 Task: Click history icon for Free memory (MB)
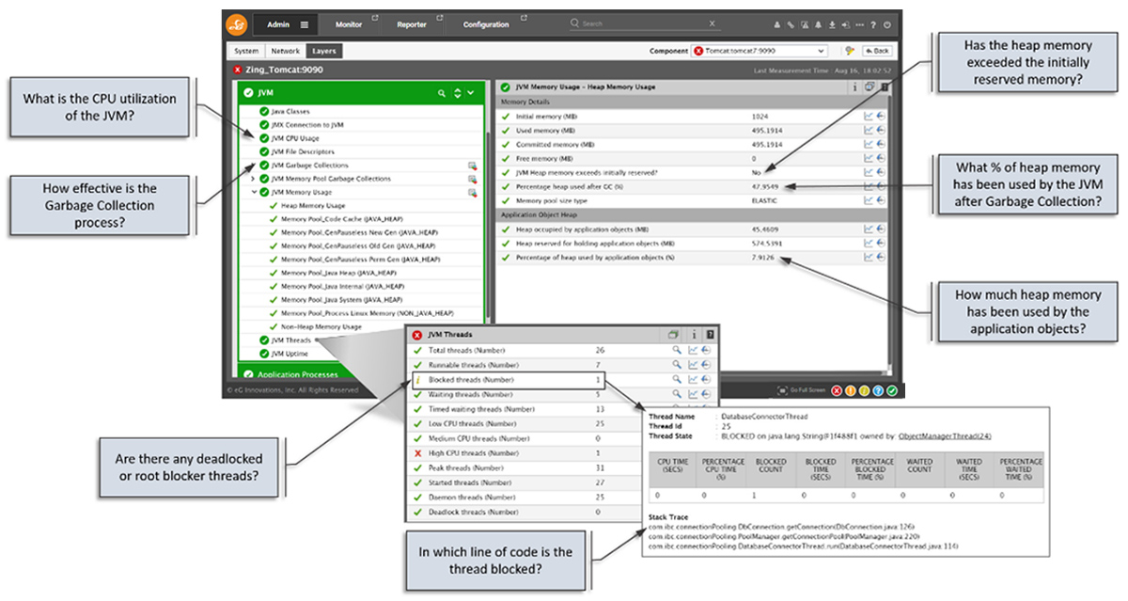882,159
